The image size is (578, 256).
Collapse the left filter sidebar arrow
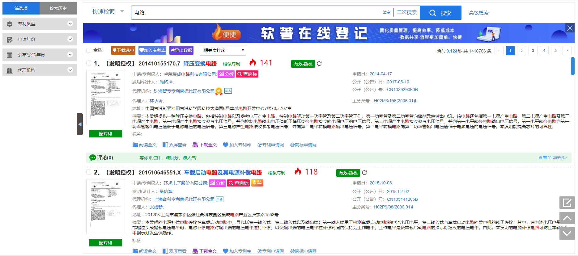click(x=80, y=124)
